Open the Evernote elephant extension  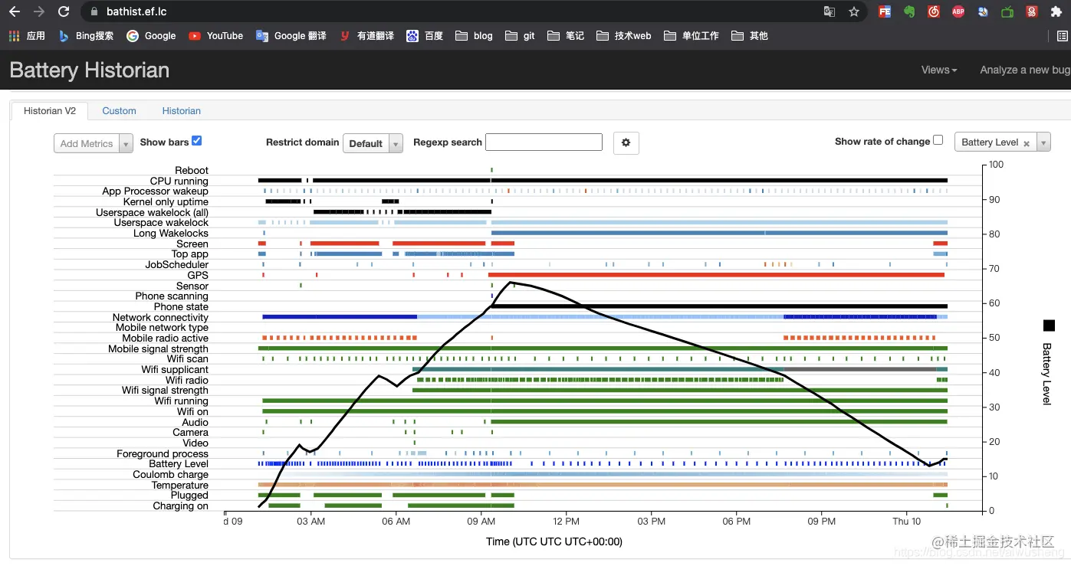coord(909,11)
